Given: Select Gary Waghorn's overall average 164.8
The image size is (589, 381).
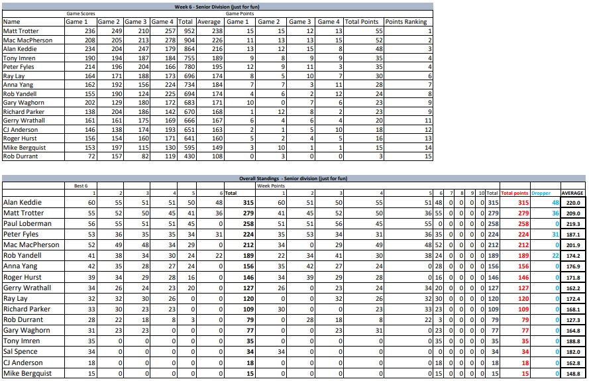Looking at the screenshot, I should pos(573,331).
